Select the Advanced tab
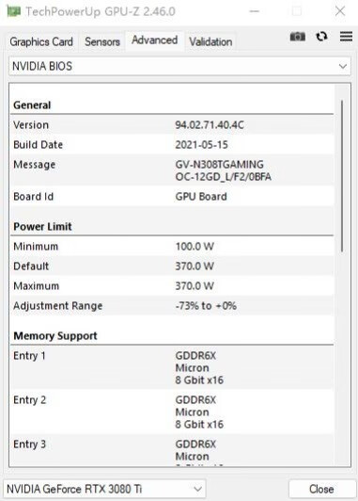 (155, 40)
